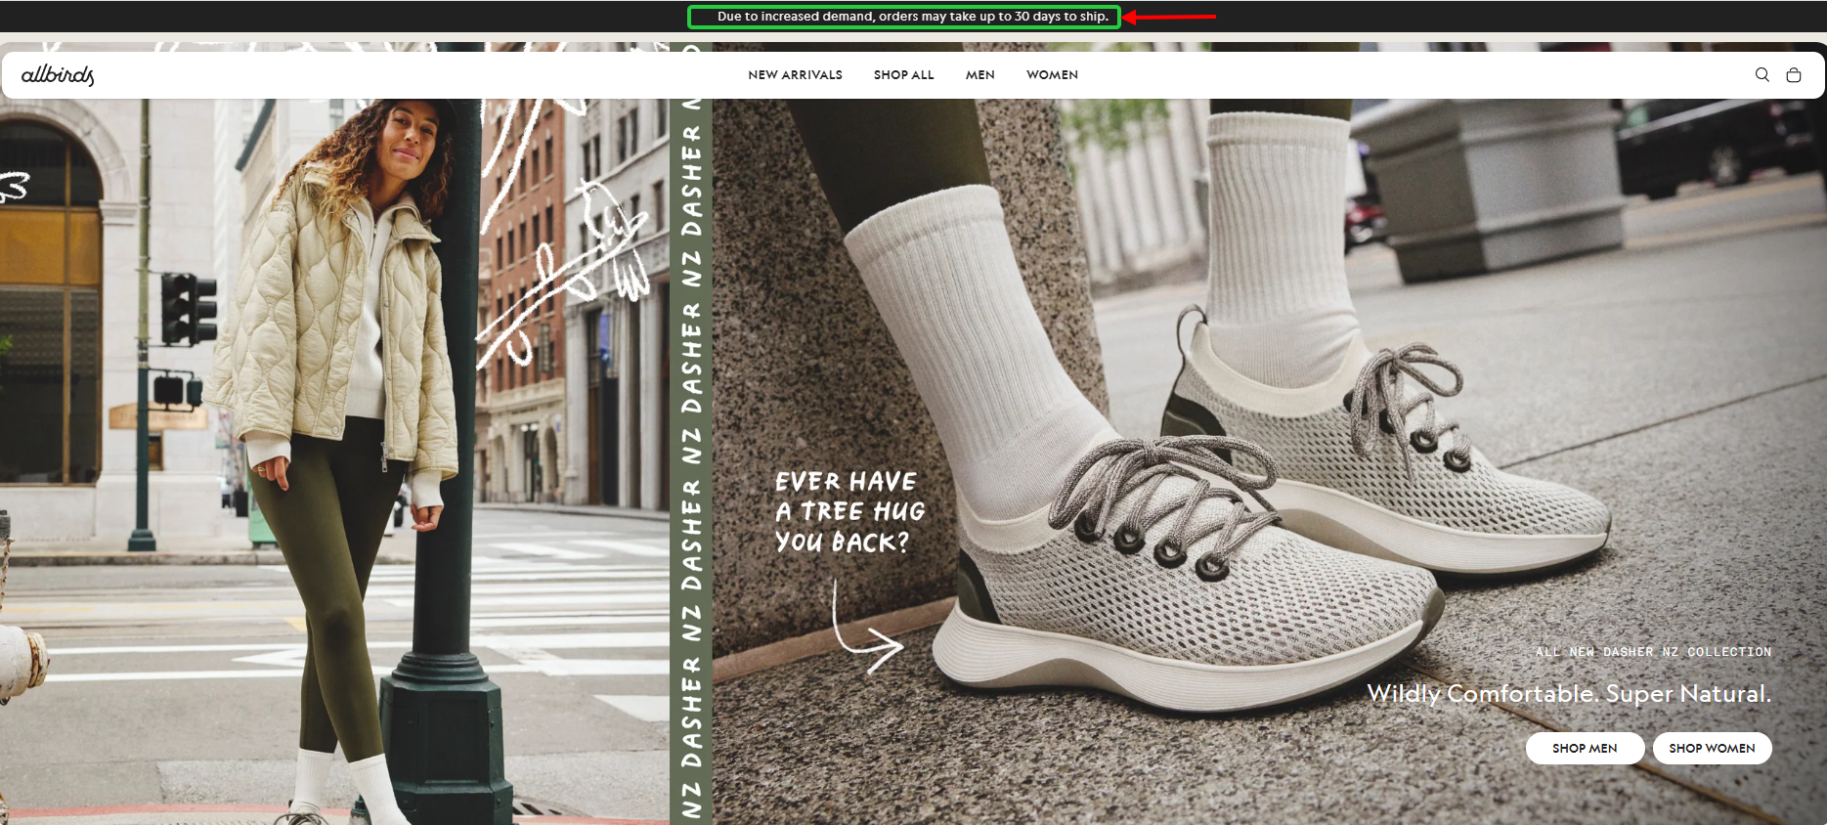
Task: Open the NEW ARRIVALS menu
Action: [x=795, y=75]
